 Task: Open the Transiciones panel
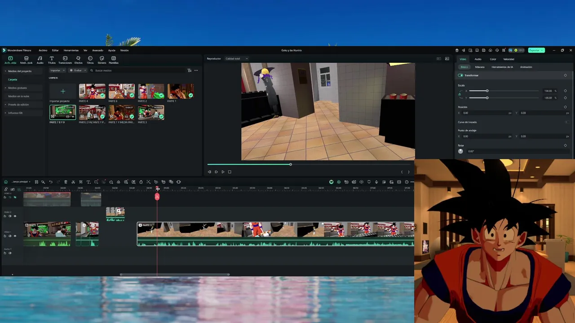(x=65, y=60)
